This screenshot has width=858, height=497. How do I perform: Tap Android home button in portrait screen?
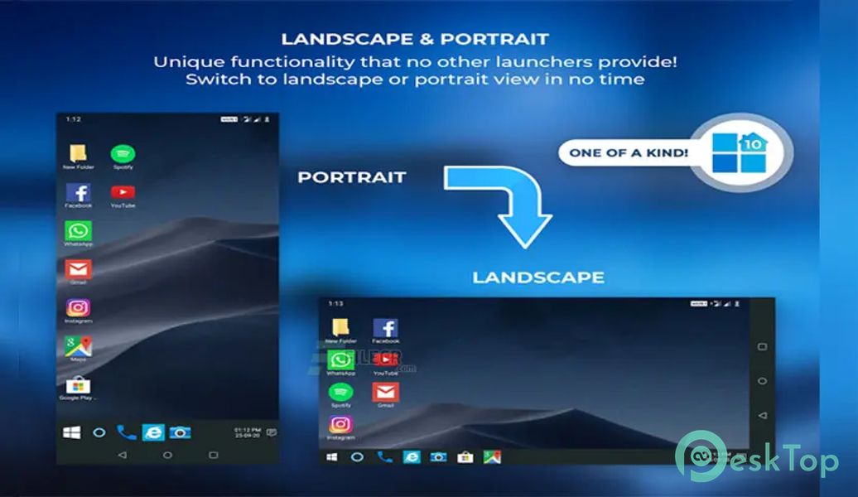click(167, 455)
